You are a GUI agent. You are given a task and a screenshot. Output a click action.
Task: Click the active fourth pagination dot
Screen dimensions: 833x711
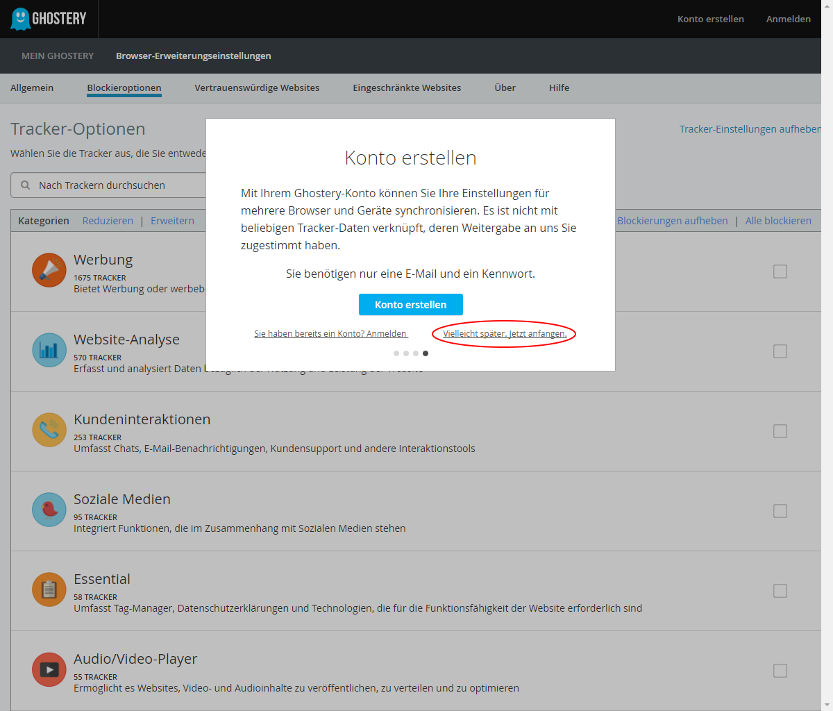pyautogui.click(x=426, y=353)
